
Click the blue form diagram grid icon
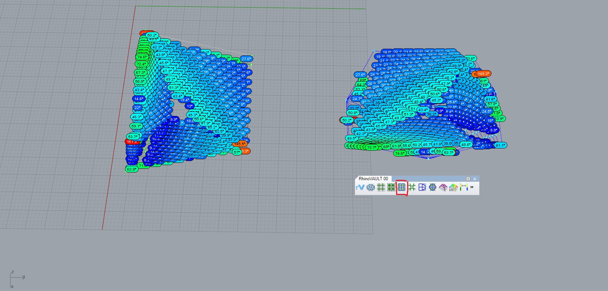[402, 188]
